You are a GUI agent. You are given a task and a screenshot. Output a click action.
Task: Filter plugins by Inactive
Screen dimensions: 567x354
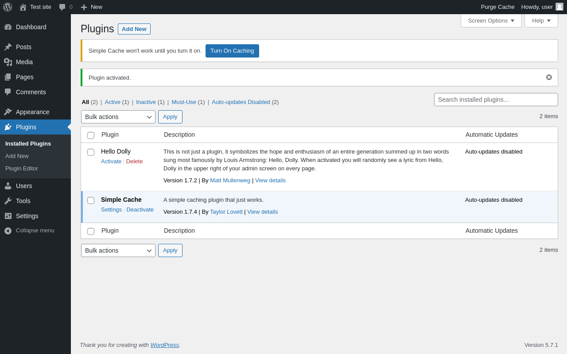[x=146, y=102]
